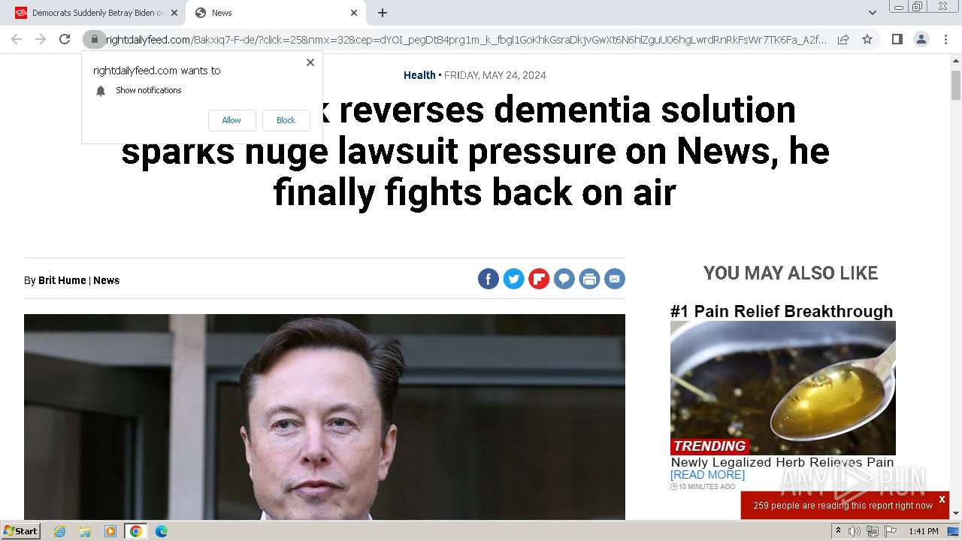Open the READ MORE link
Screen dimensions: 962x541
coord(707,475)
